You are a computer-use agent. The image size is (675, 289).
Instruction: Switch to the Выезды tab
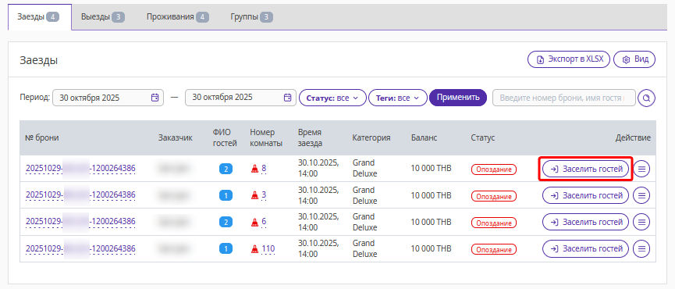[102, 17]
